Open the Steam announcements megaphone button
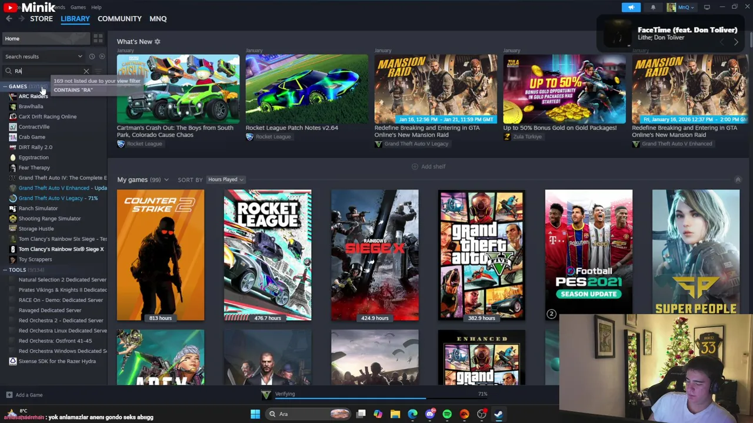The height and width of the screenshot is (423, 753). pyautogui.click(x=631, y=7)
